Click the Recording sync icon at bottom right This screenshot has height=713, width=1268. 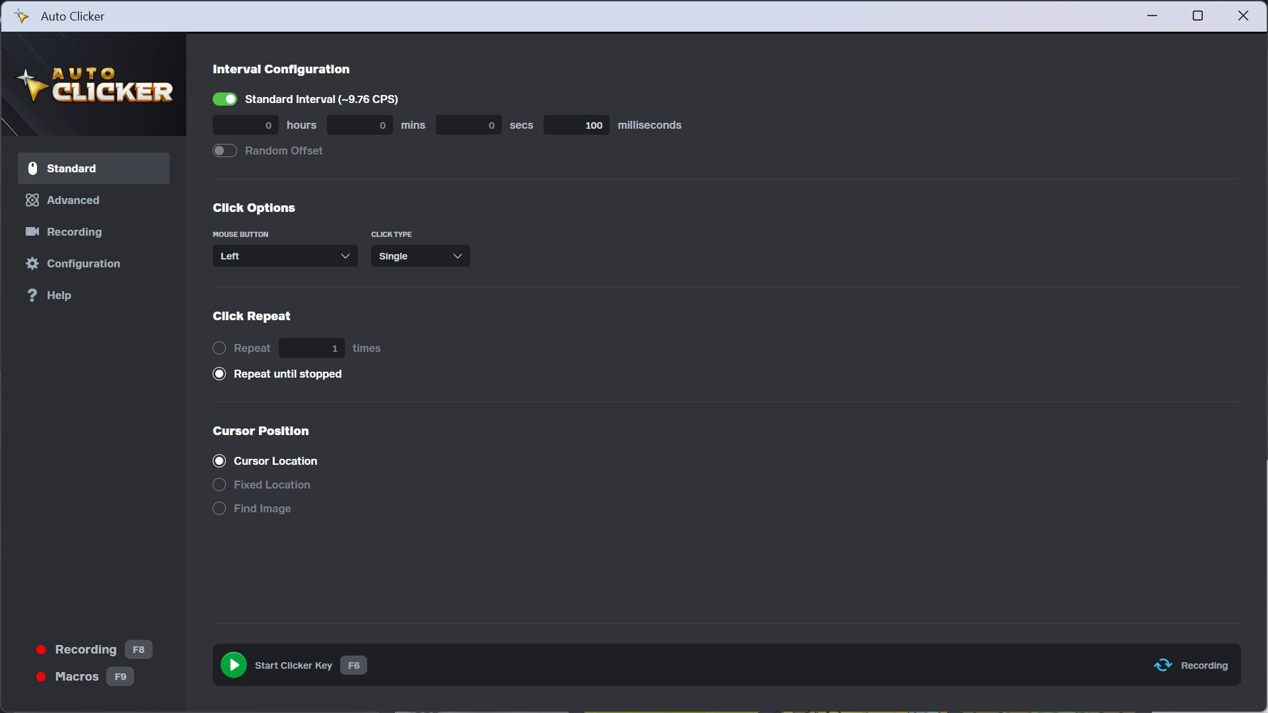coord(1163,665)
